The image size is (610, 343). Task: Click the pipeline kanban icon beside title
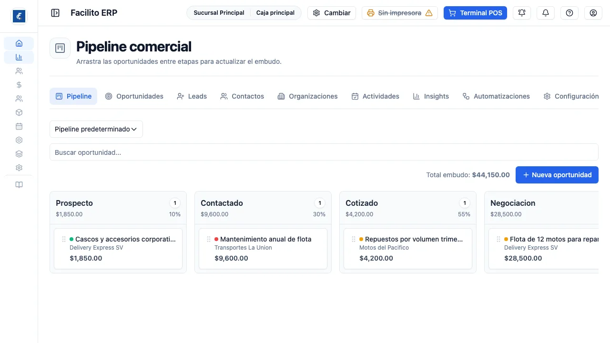pyautogui.click(x=60, y=48)
